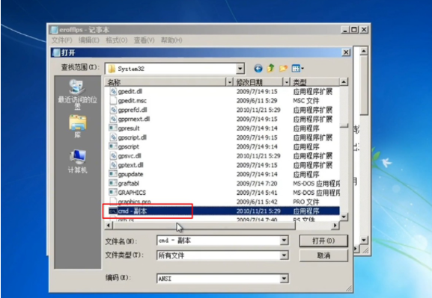Click the horizontal scrollbar right arrow
The width and height of the screenshot is (432, 298).
pyautogui.click(x=335, y=226)
